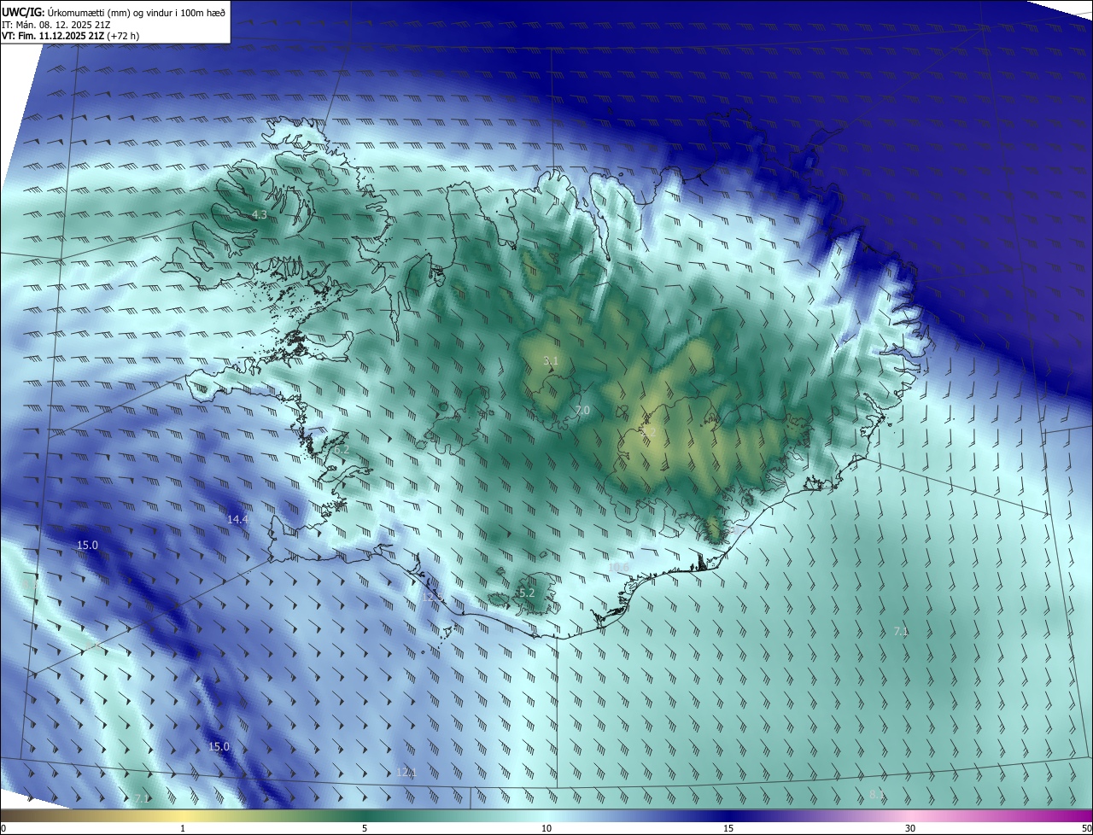Click the colorbar tick label 5

[x=365, y=828]
